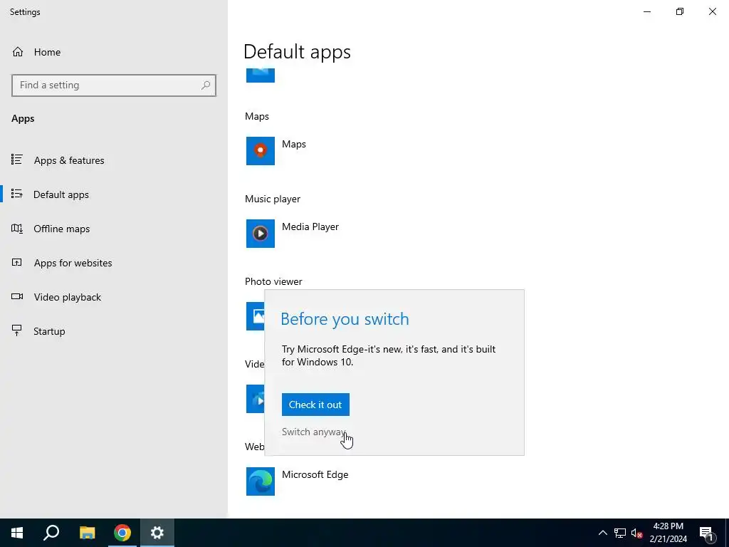Open the notification center icon
Screen dimensions: 729x547
click(x=707, y=533)
